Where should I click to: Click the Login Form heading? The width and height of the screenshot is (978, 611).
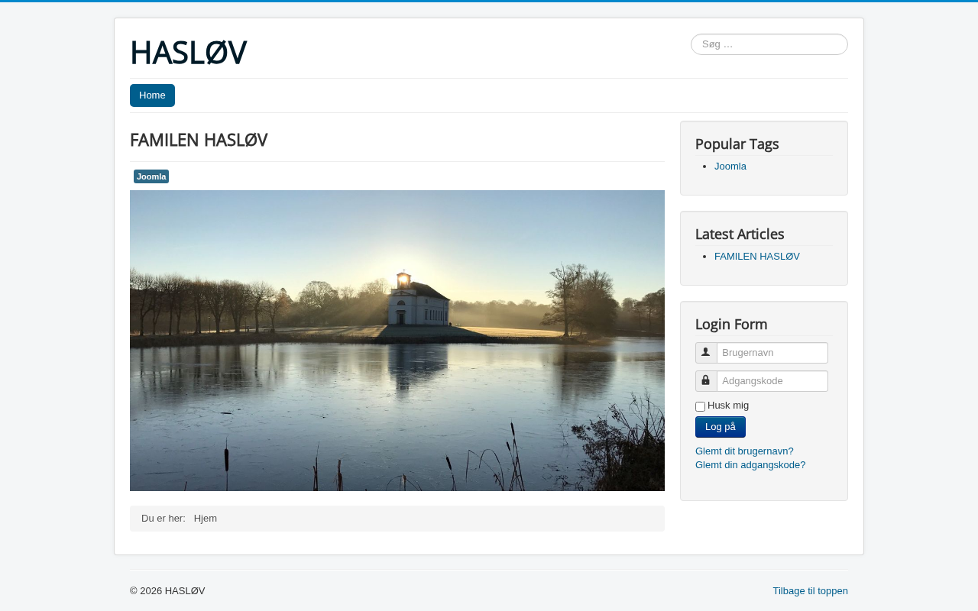click(x=731, y=324)
